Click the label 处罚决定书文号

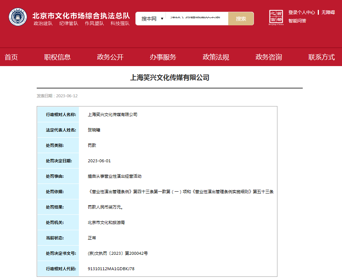pyautogui.click(x=61, y=253)
